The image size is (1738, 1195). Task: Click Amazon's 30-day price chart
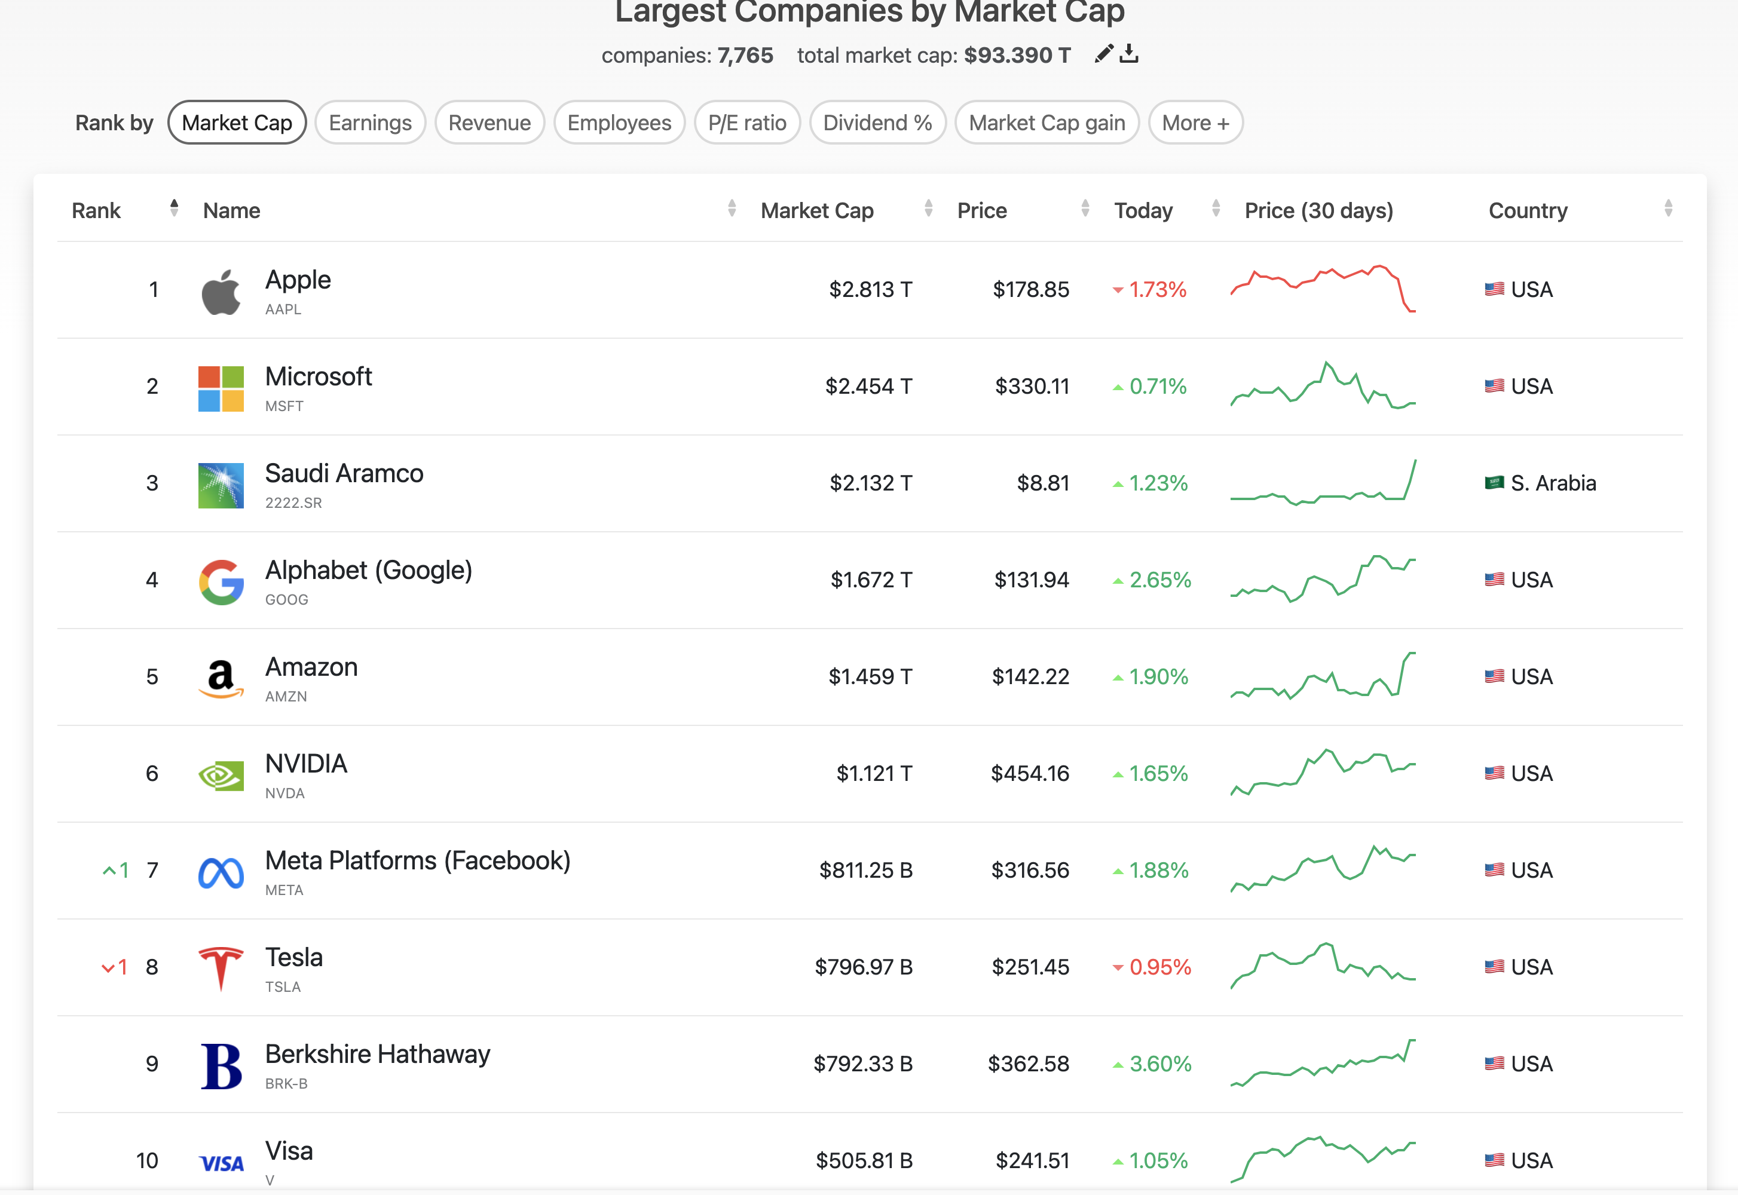tap(1323, 676)
